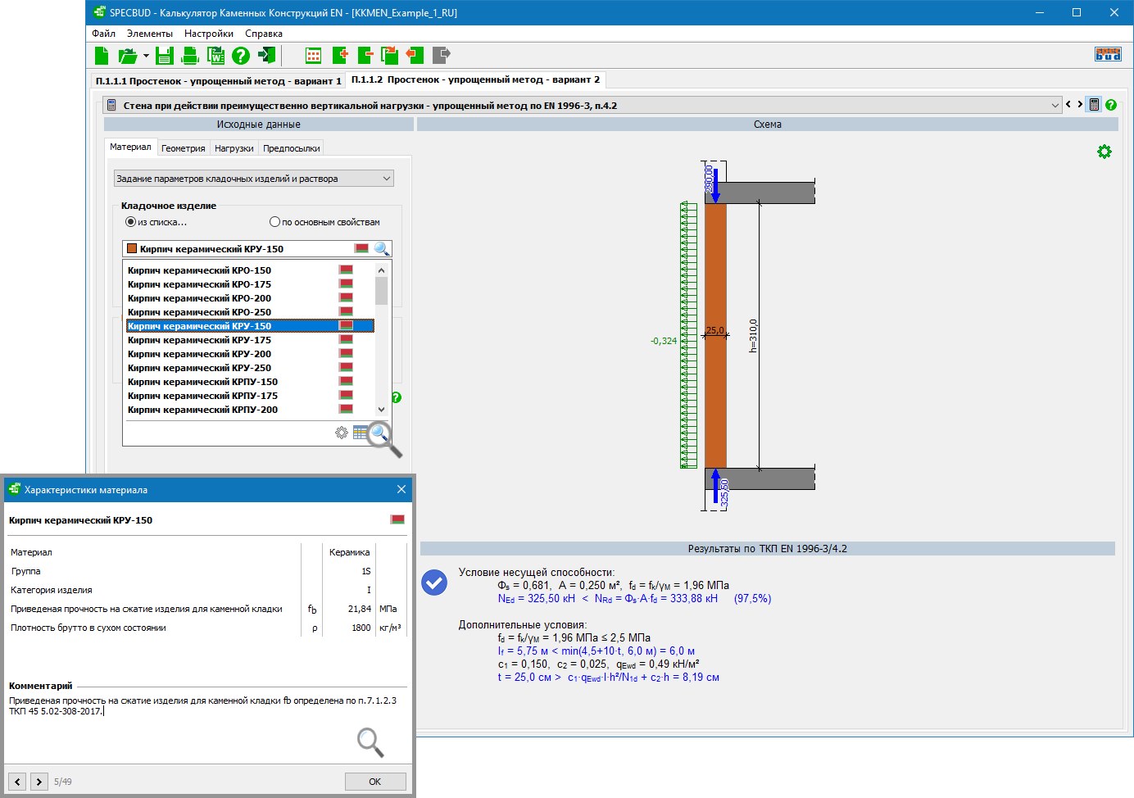Click the green Save diskette icon
This screenshot has width=1134, height=798.
[x=165, y=56]
